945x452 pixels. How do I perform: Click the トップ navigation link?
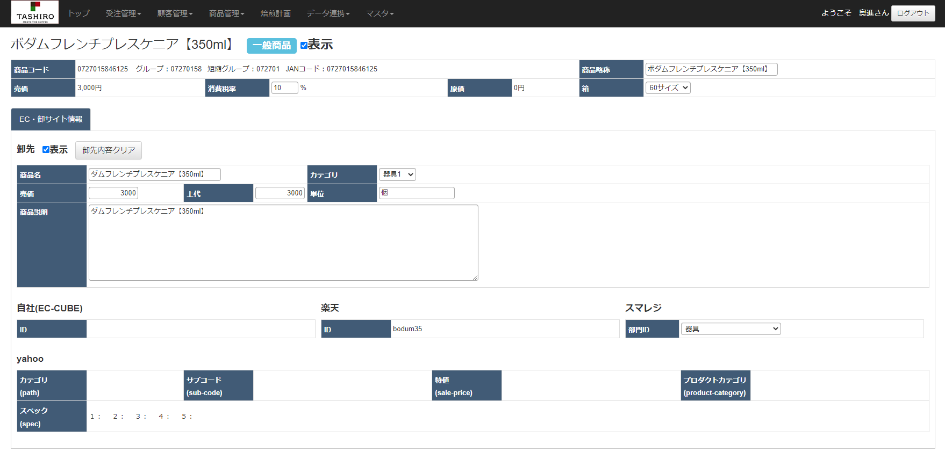[x=78, y=13]
